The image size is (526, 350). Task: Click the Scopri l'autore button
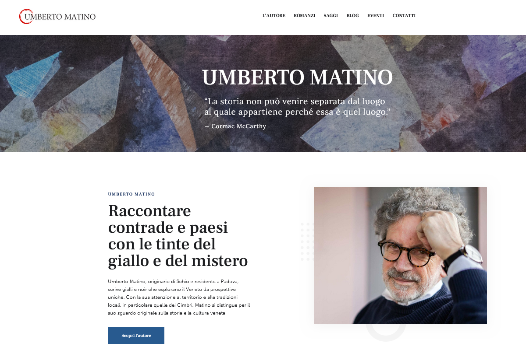[136, 336]
